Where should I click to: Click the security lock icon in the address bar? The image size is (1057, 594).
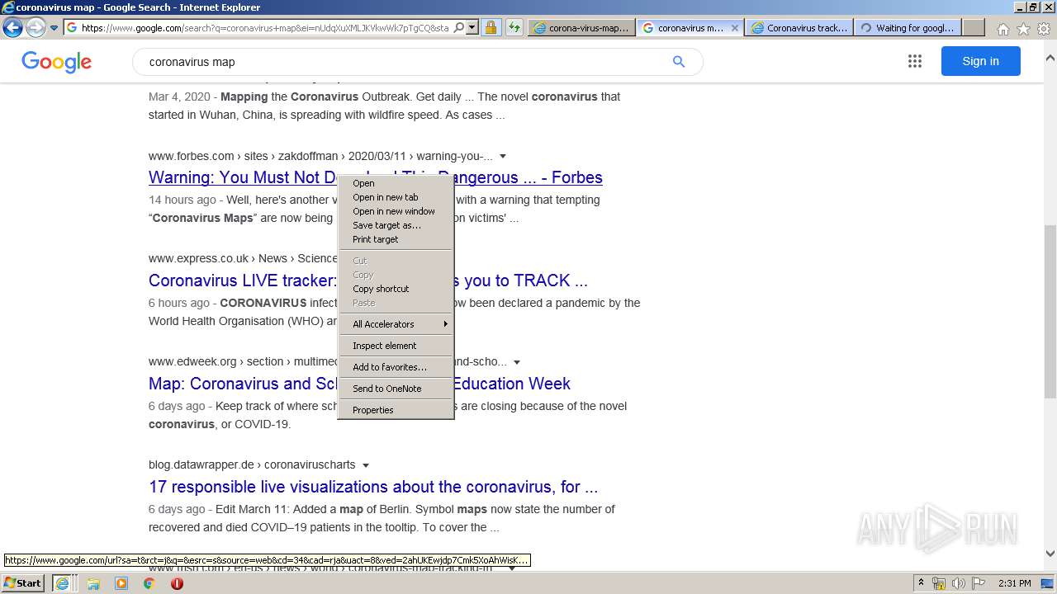click(491, 27)
